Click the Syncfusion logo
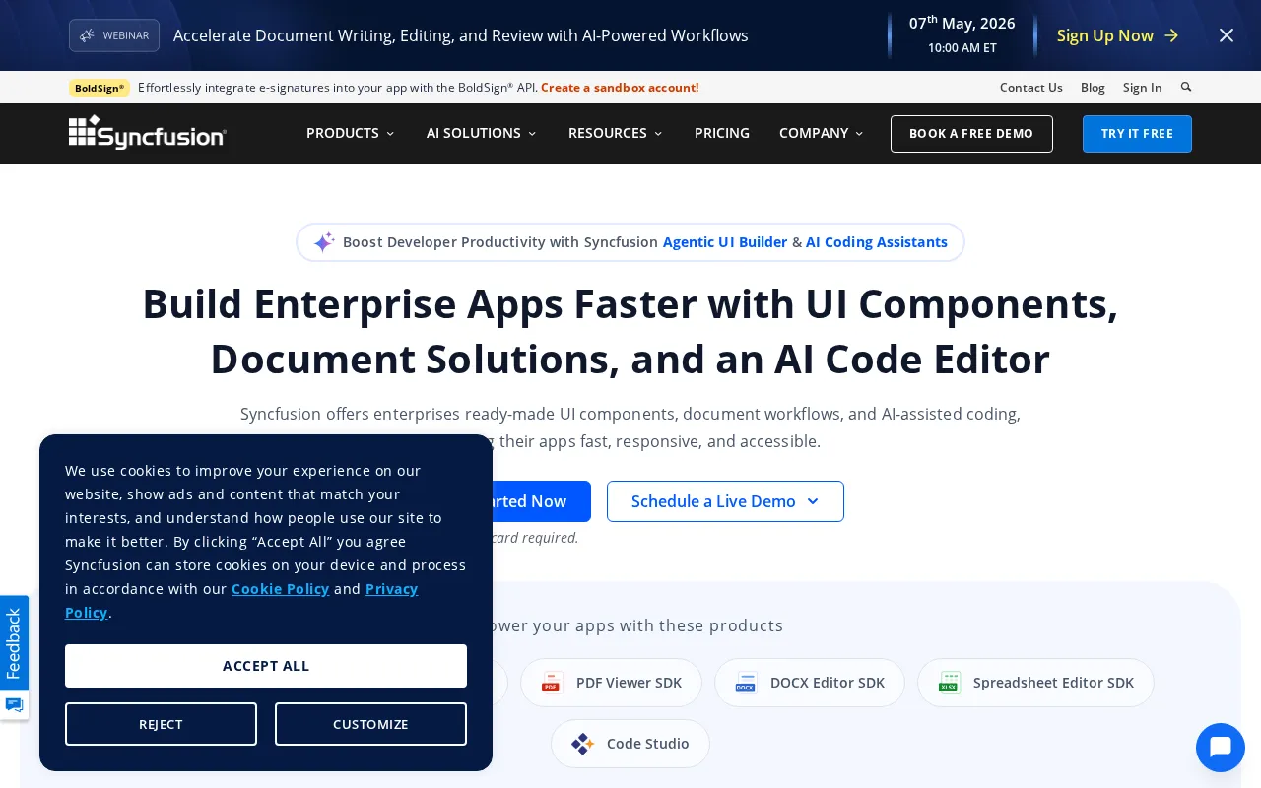1261x788 pixels. click(148, 133)
